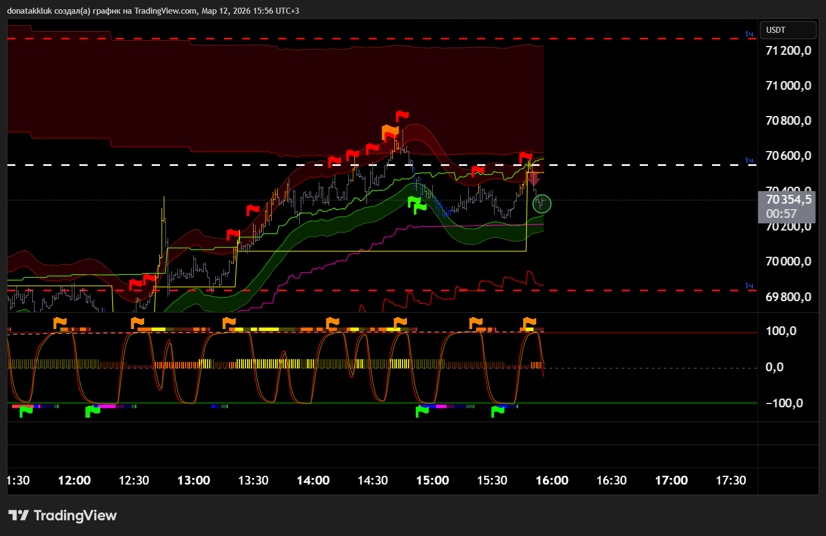Click the 1ч label on white dashed line
826x536 pixels.
(x=749, y=160)
